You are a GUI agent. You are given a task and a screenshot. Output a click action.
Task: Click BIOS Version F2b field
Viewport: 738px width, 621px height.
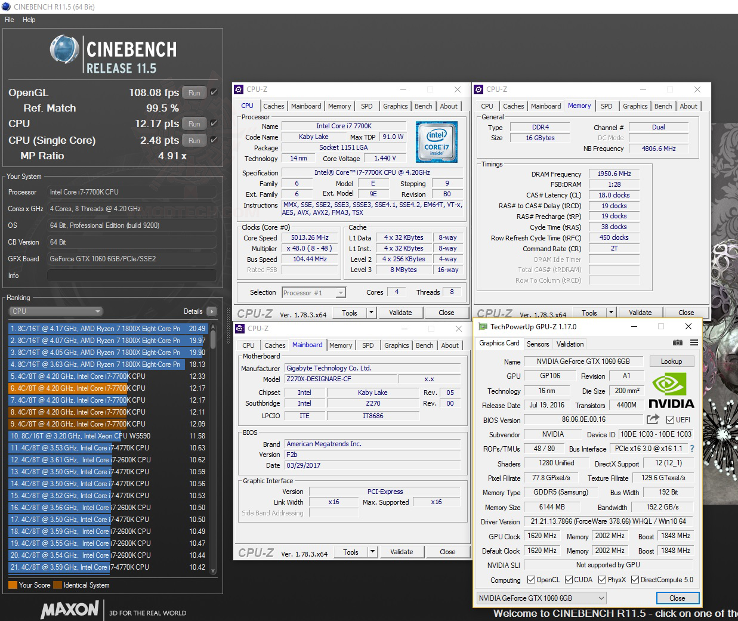(x=372, y=455)
